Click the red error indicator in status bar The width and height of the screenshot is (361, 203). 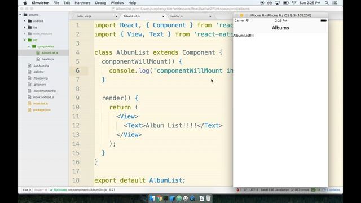tap(239, 190)
